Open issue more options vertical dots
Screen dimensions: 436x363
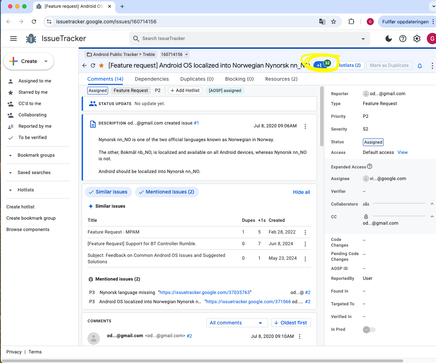point(432,66)
